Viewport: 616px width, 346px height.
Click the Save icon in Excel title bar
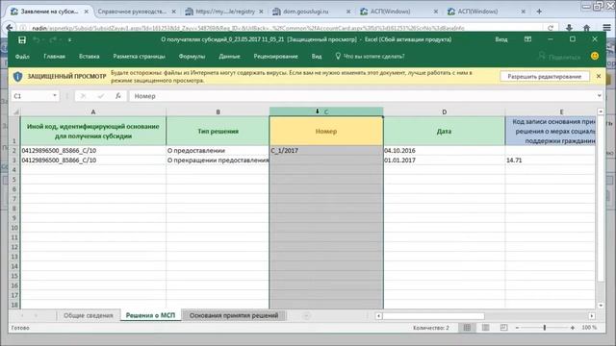[x=22, y=40]
